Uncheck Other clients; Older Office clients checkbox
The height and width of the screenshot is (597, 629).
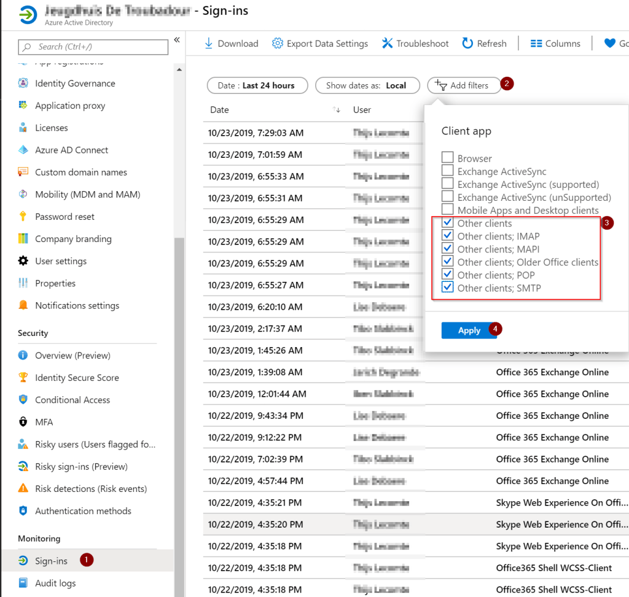pyautogui.click(x=447, y=261)
